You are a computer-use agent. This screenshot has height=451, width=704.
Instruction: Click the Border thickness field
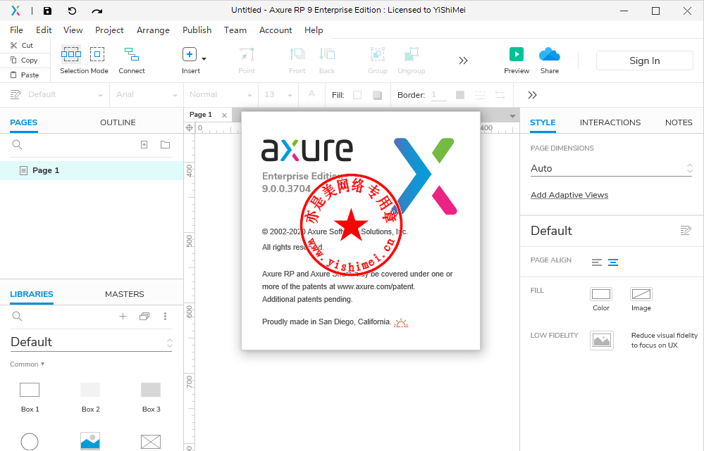pyautogui.click(x=438, y=94)
